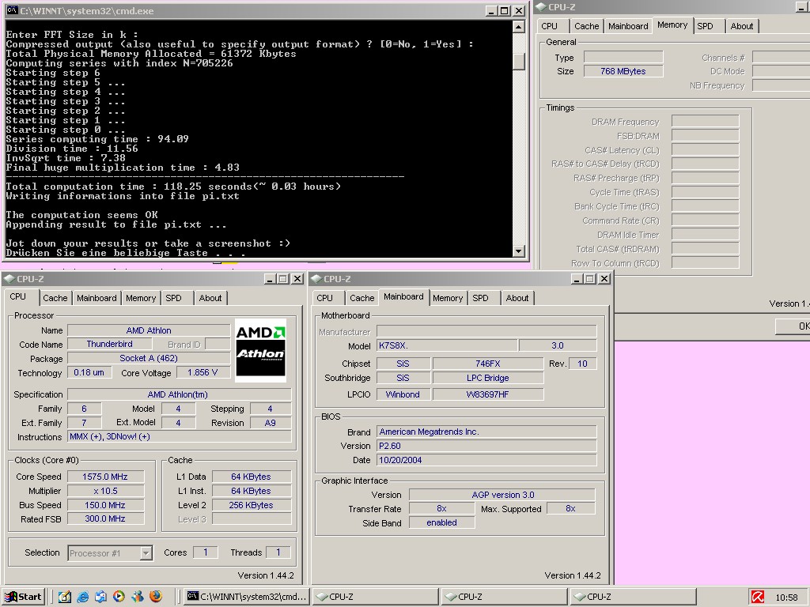Click the Code Name Thunderbird value
Screen dimensions: 810x607
(109, 344)
